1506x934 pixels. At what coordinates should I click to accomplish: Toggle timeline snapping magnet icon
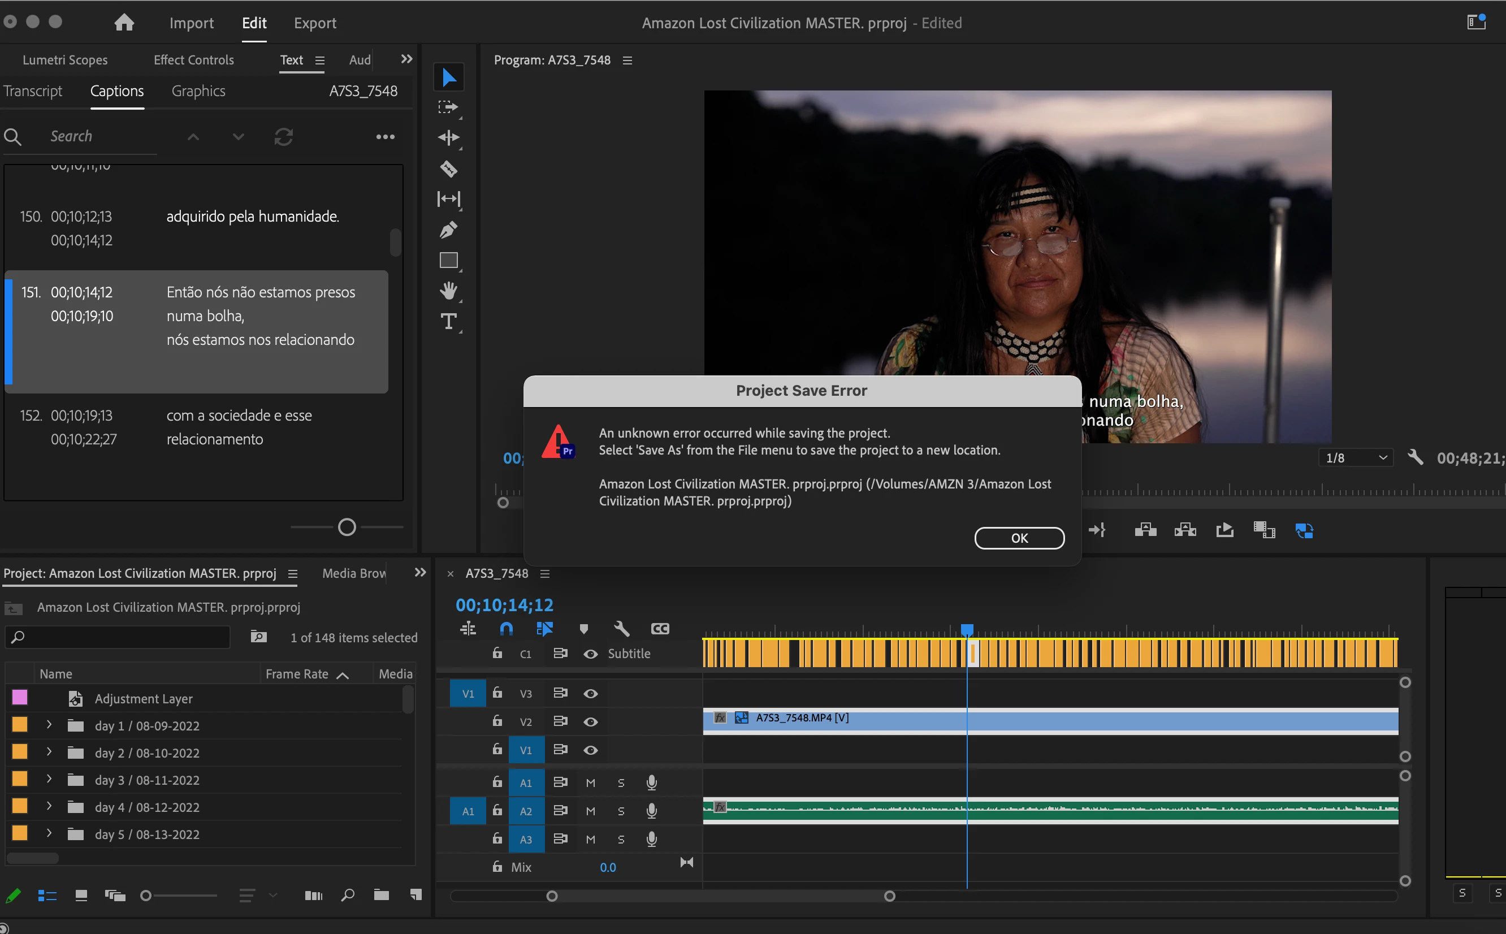506,629
